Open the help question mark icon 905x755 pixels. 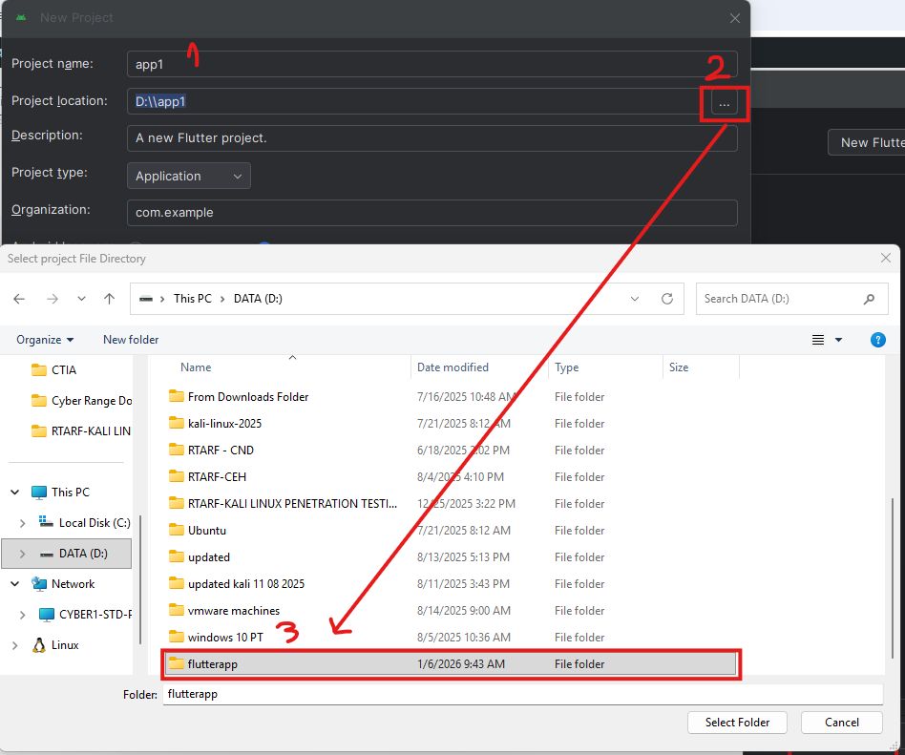878,340
